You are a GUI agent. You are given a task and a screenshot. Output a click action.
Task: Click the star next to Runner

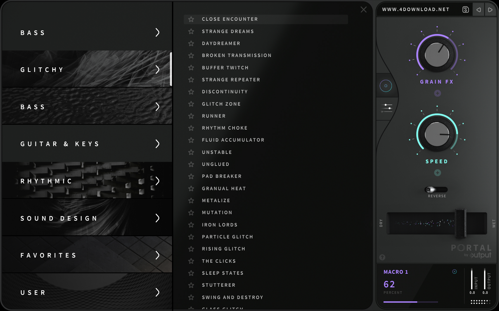tap(191, 116)
